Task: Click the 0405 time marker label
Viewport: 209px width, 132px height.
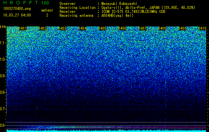Action: click(x=102, y=28)
